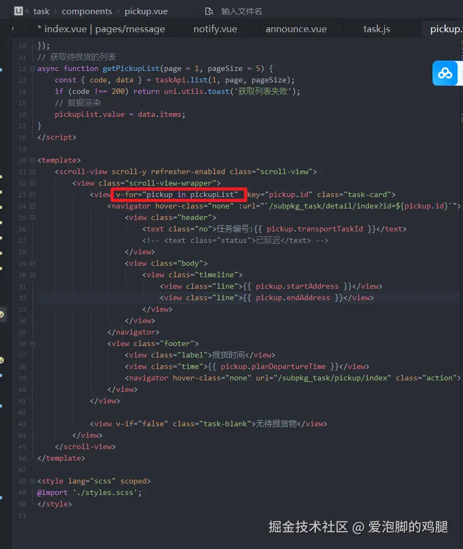
Task: Click the double-chevron collapse breadcrumb arrow
Action: [x=27, y=11]
